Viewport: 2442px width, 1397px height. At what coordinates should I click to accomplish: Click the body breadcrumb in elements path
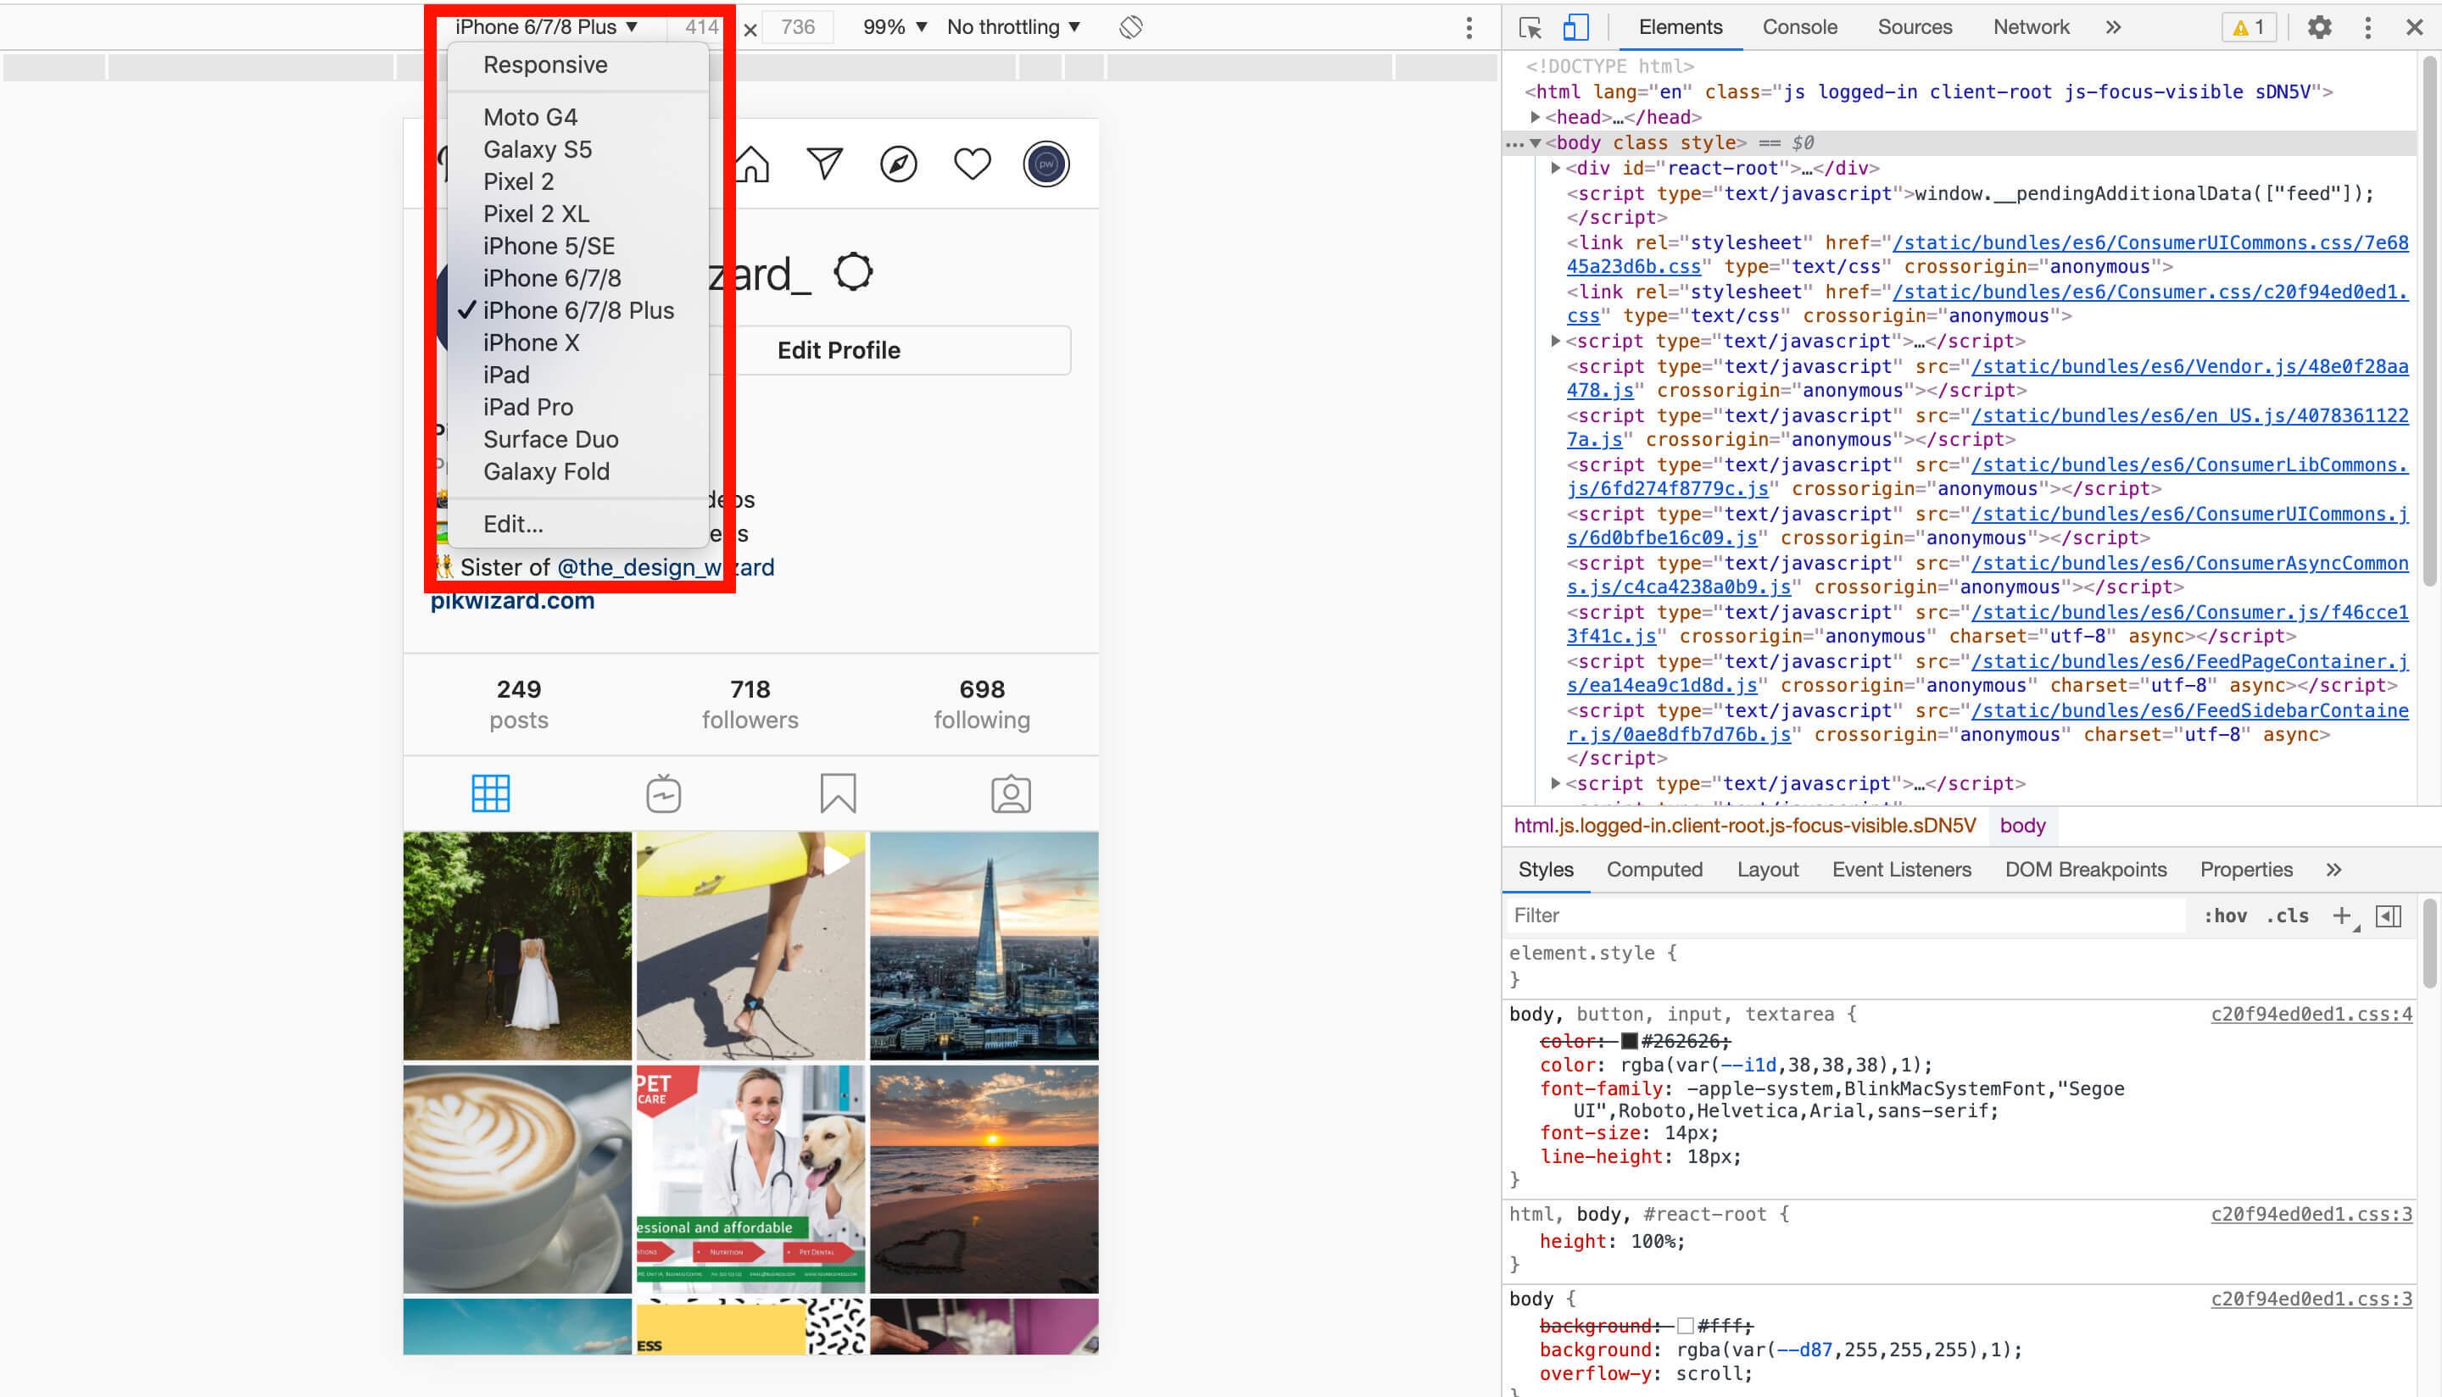click(x=2021, y=825)
